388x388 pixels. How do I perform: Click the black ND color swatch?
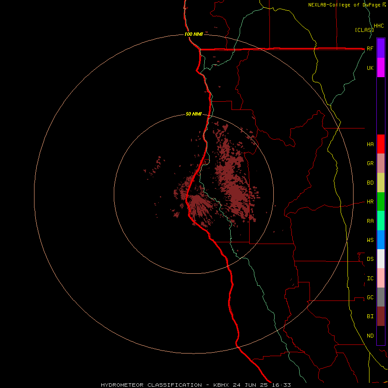click(x=381, y=335)
